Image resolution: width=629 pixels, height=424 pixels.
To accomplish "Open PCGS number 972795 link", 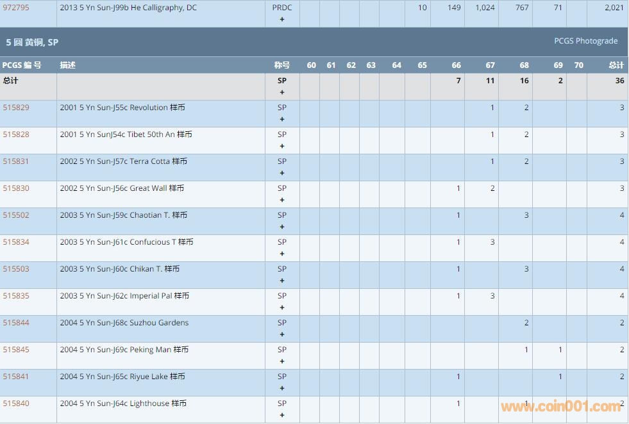I will click(16, 8).
